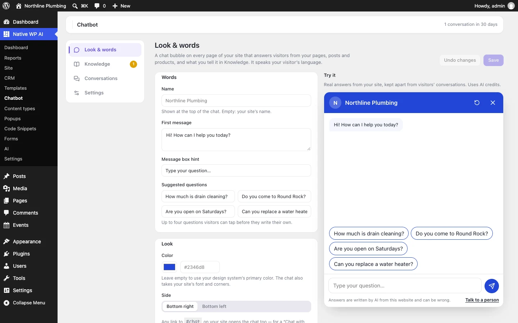Open the blue chat color swatch
The width and height of the screenshot is (518, 323).
pyautogui.click(x=169, y=267)
